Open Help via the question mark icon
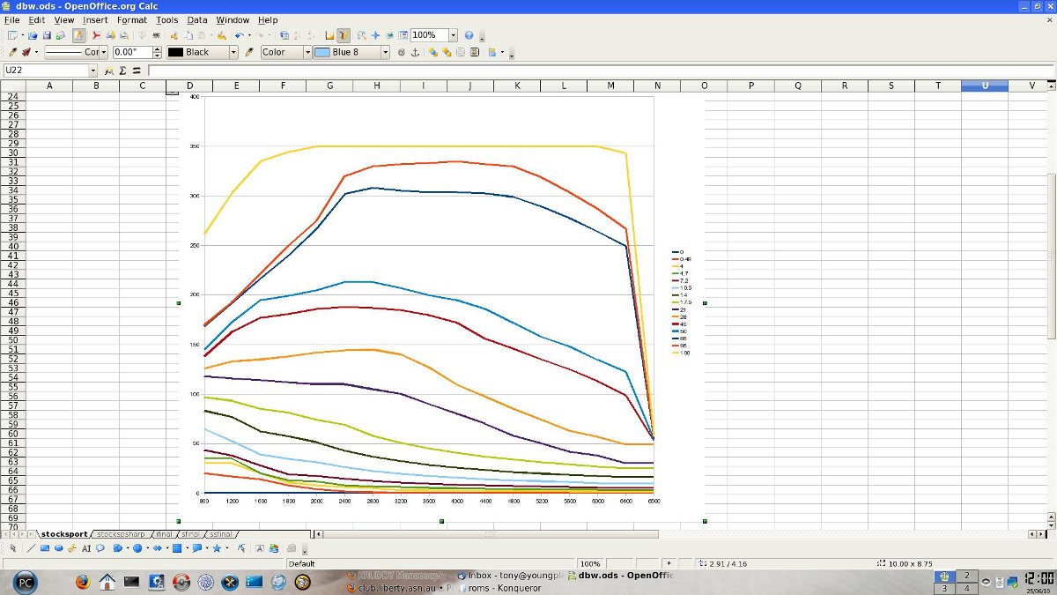Viewport: 1057px width, 595px height. [x=469, y=36]
